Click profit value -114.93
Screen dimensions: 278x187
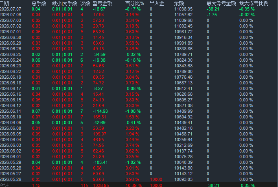pos(100,111)
